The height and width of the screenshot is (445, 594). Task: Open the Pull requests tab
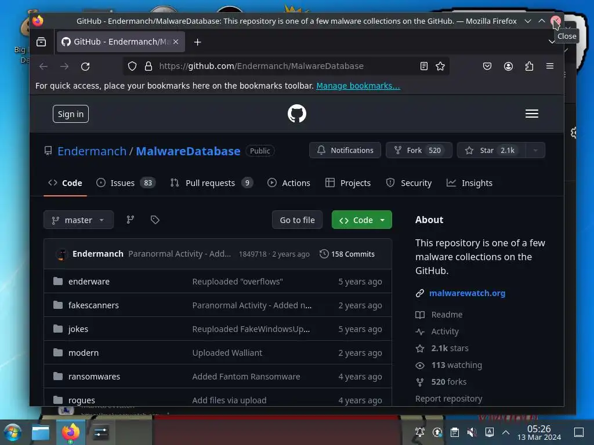click(212, 183)
